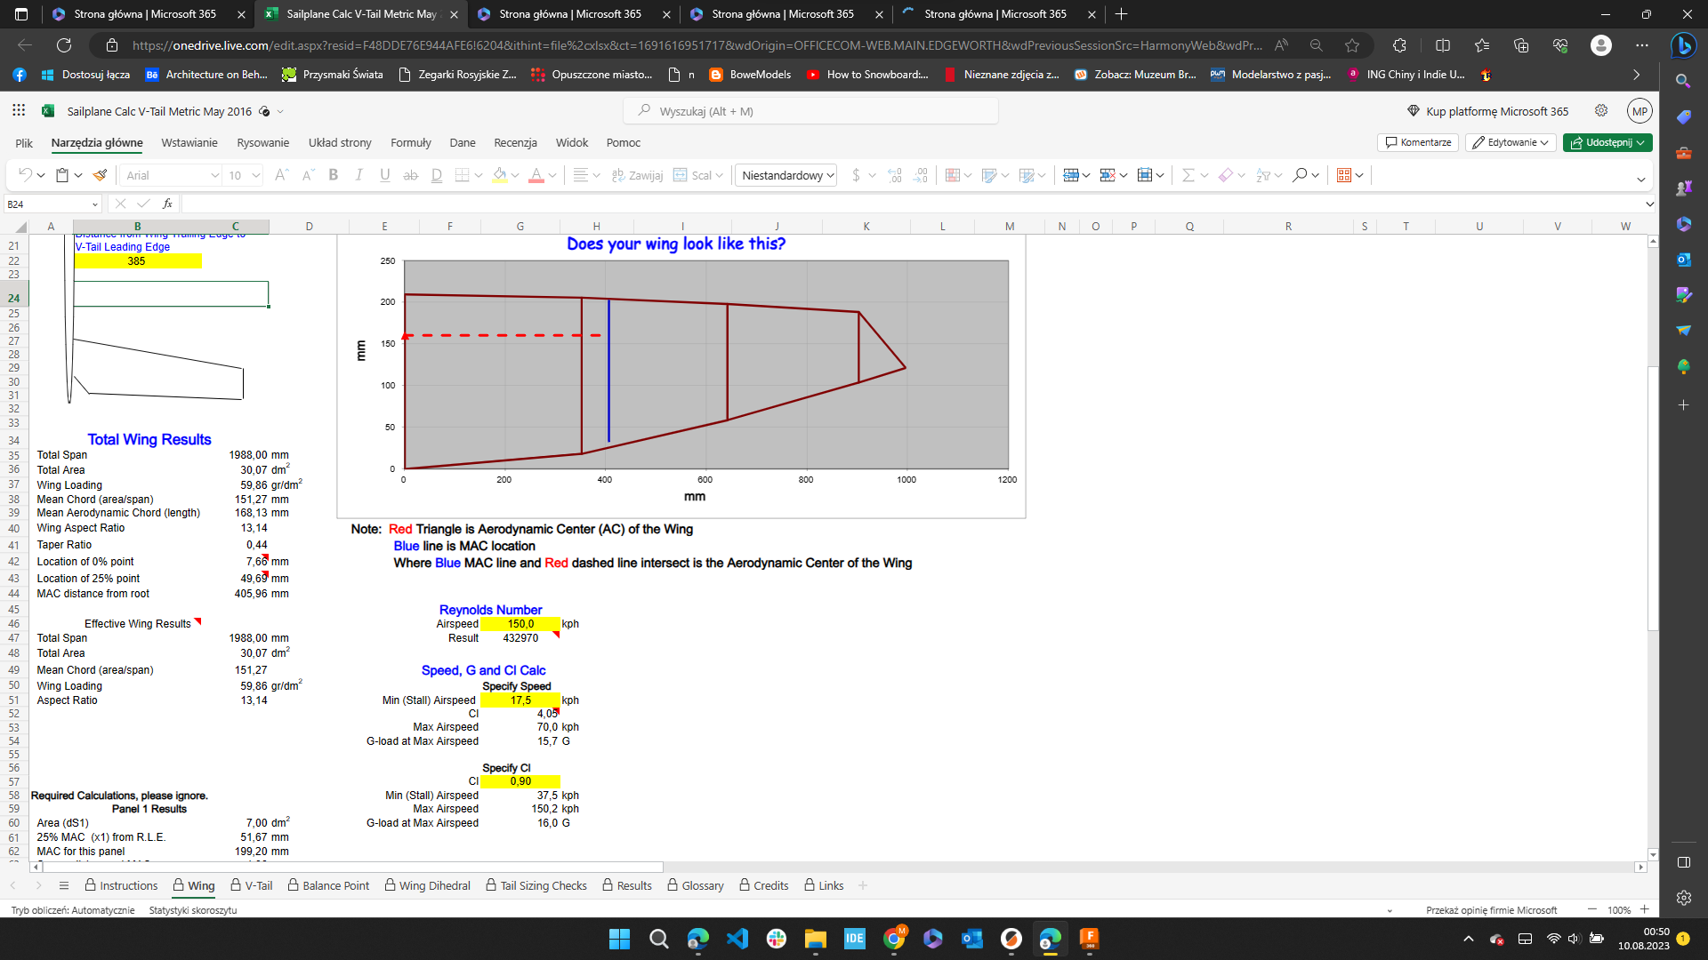Screen dimensions: 1708x960
Task: Toggle italic formatting
Action: 359,175
